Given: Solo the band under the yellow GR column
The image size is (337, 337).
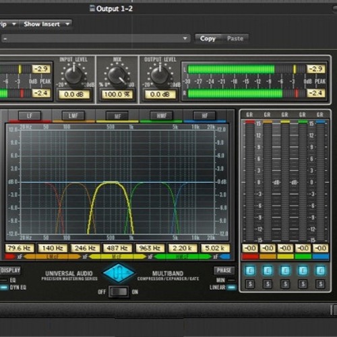Looking at the screenshot, I should tap(285, 284).
